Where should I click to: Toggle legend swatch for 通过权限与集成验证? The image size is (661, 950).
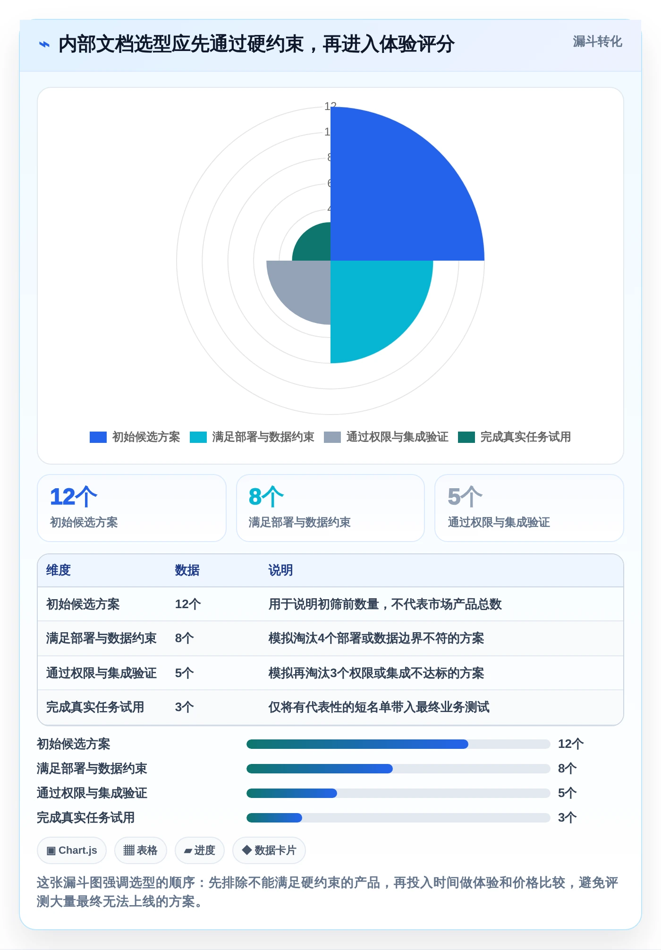tap(332, 437)
